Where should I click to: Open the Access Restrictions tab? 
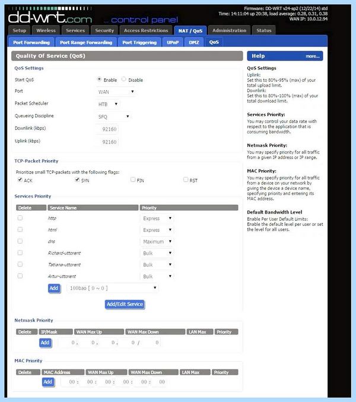click(x=146, y=30)
